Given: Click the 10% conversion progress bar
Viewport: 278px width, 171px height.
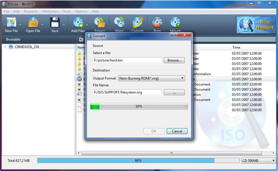Looking at the screenshot, I should click(139, 106).
